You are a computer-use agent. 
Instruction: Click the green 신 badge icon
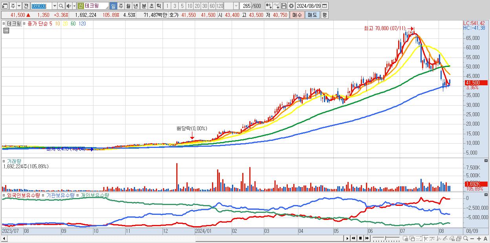click(80, 6)
